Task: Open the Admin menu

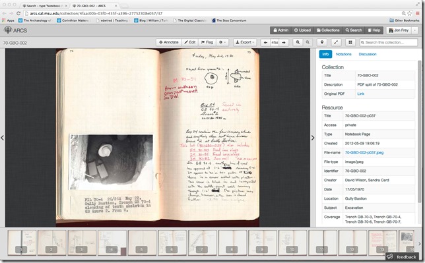Action: point(280,30)
